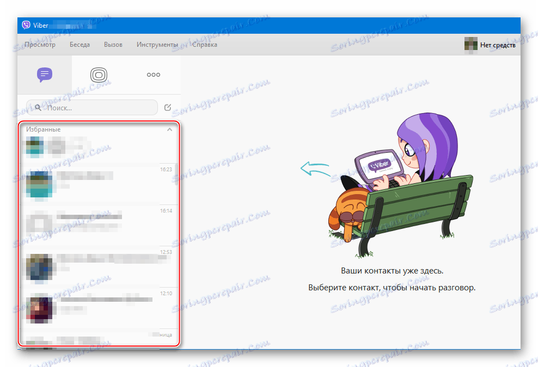Screen dimensions: 538x367
Task: Open the Chats tab with the purple speech bubble
Action: [45, 74]
